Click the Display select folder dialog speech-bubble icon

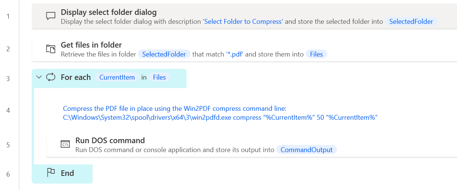[51, 16]
